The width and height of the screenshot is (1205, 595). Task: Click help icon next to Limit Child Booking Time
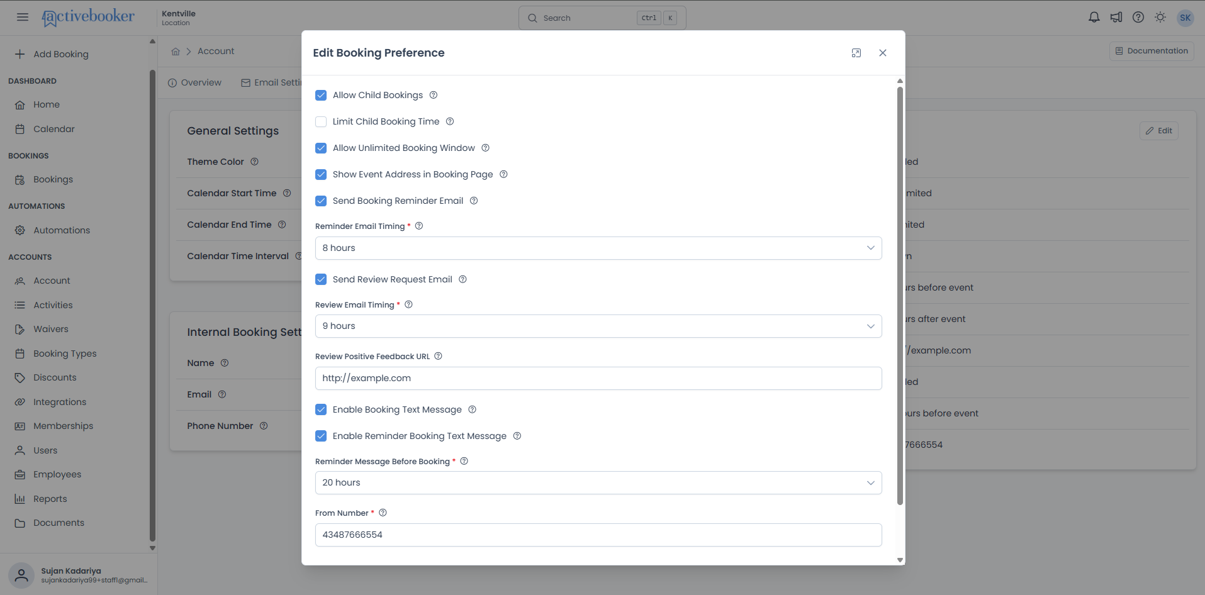[450, 121]
